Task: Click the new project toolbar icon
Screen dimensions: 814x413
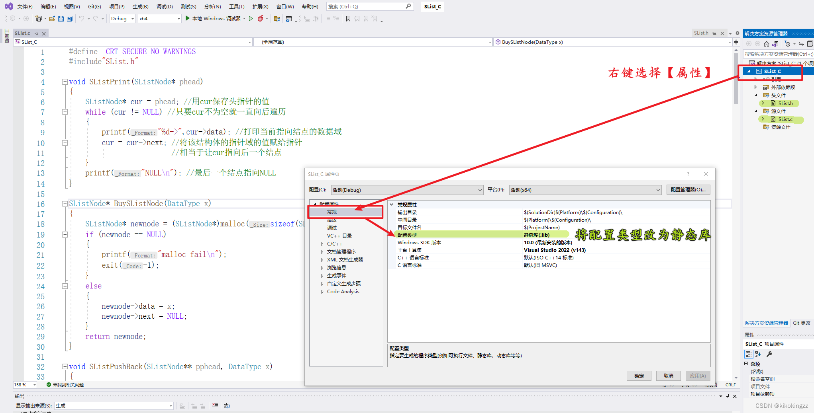Action: coord(39,19)
